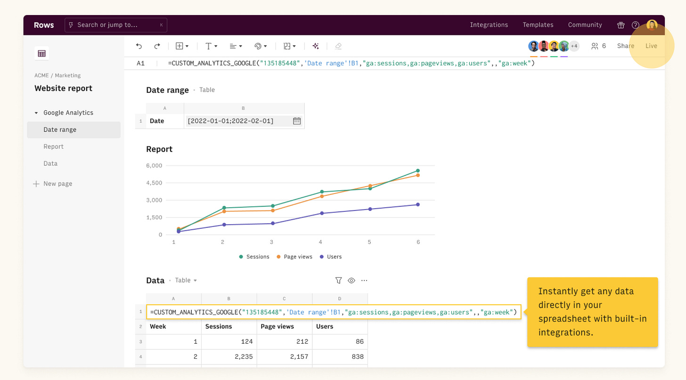Screen dimensions: 686x380
Task: Focus the Search or jump to field
Action: (116, 25)
